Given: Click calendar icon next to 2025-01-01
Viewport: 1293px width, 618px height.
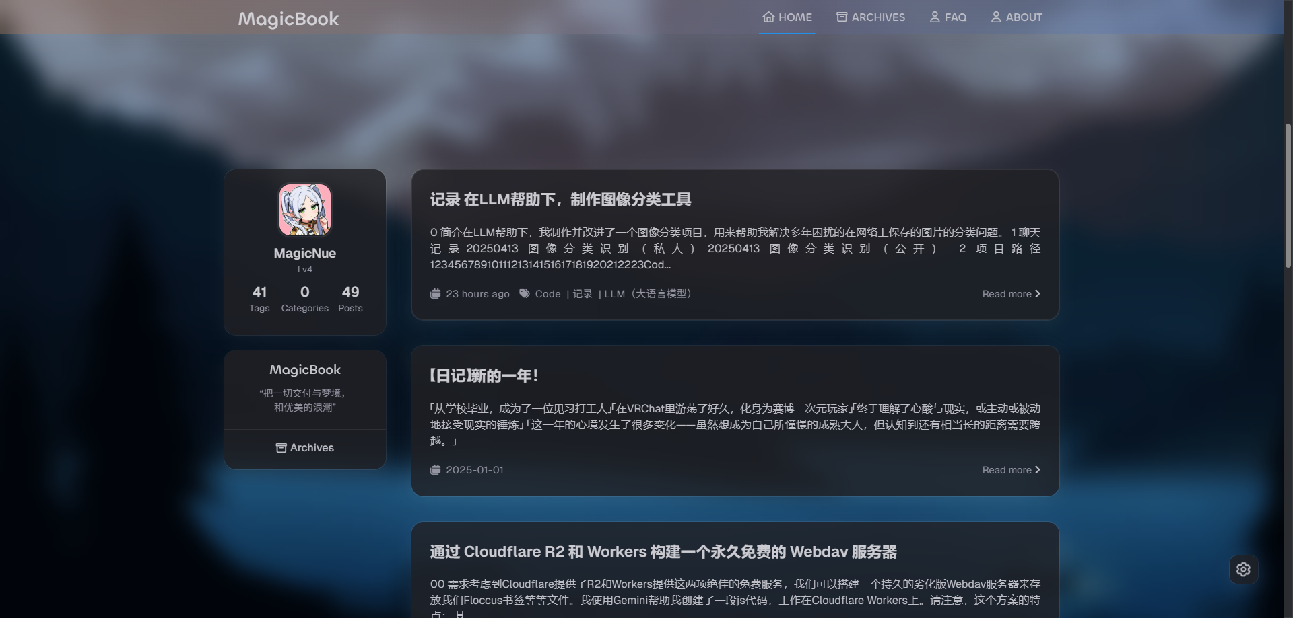Looking at the screenshot, I should pos(436,470).
